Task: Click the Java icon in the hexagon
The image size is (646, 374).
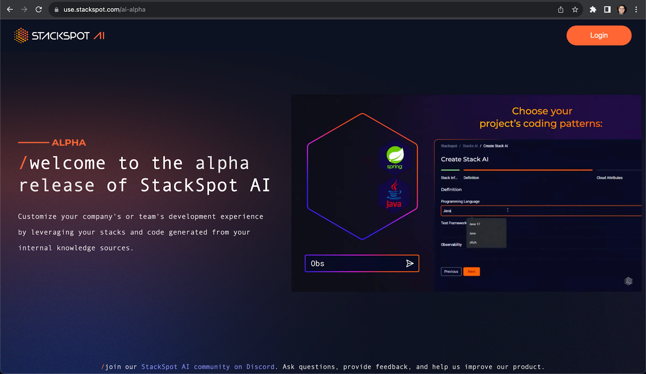Action: click(x=394, y=195)
